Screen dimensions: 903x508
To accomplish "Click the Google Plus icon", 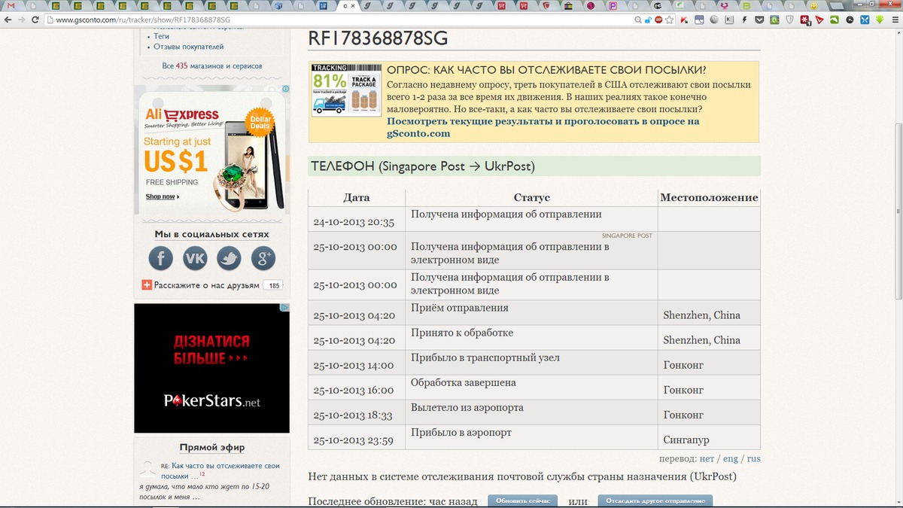I will pos(263,259).
